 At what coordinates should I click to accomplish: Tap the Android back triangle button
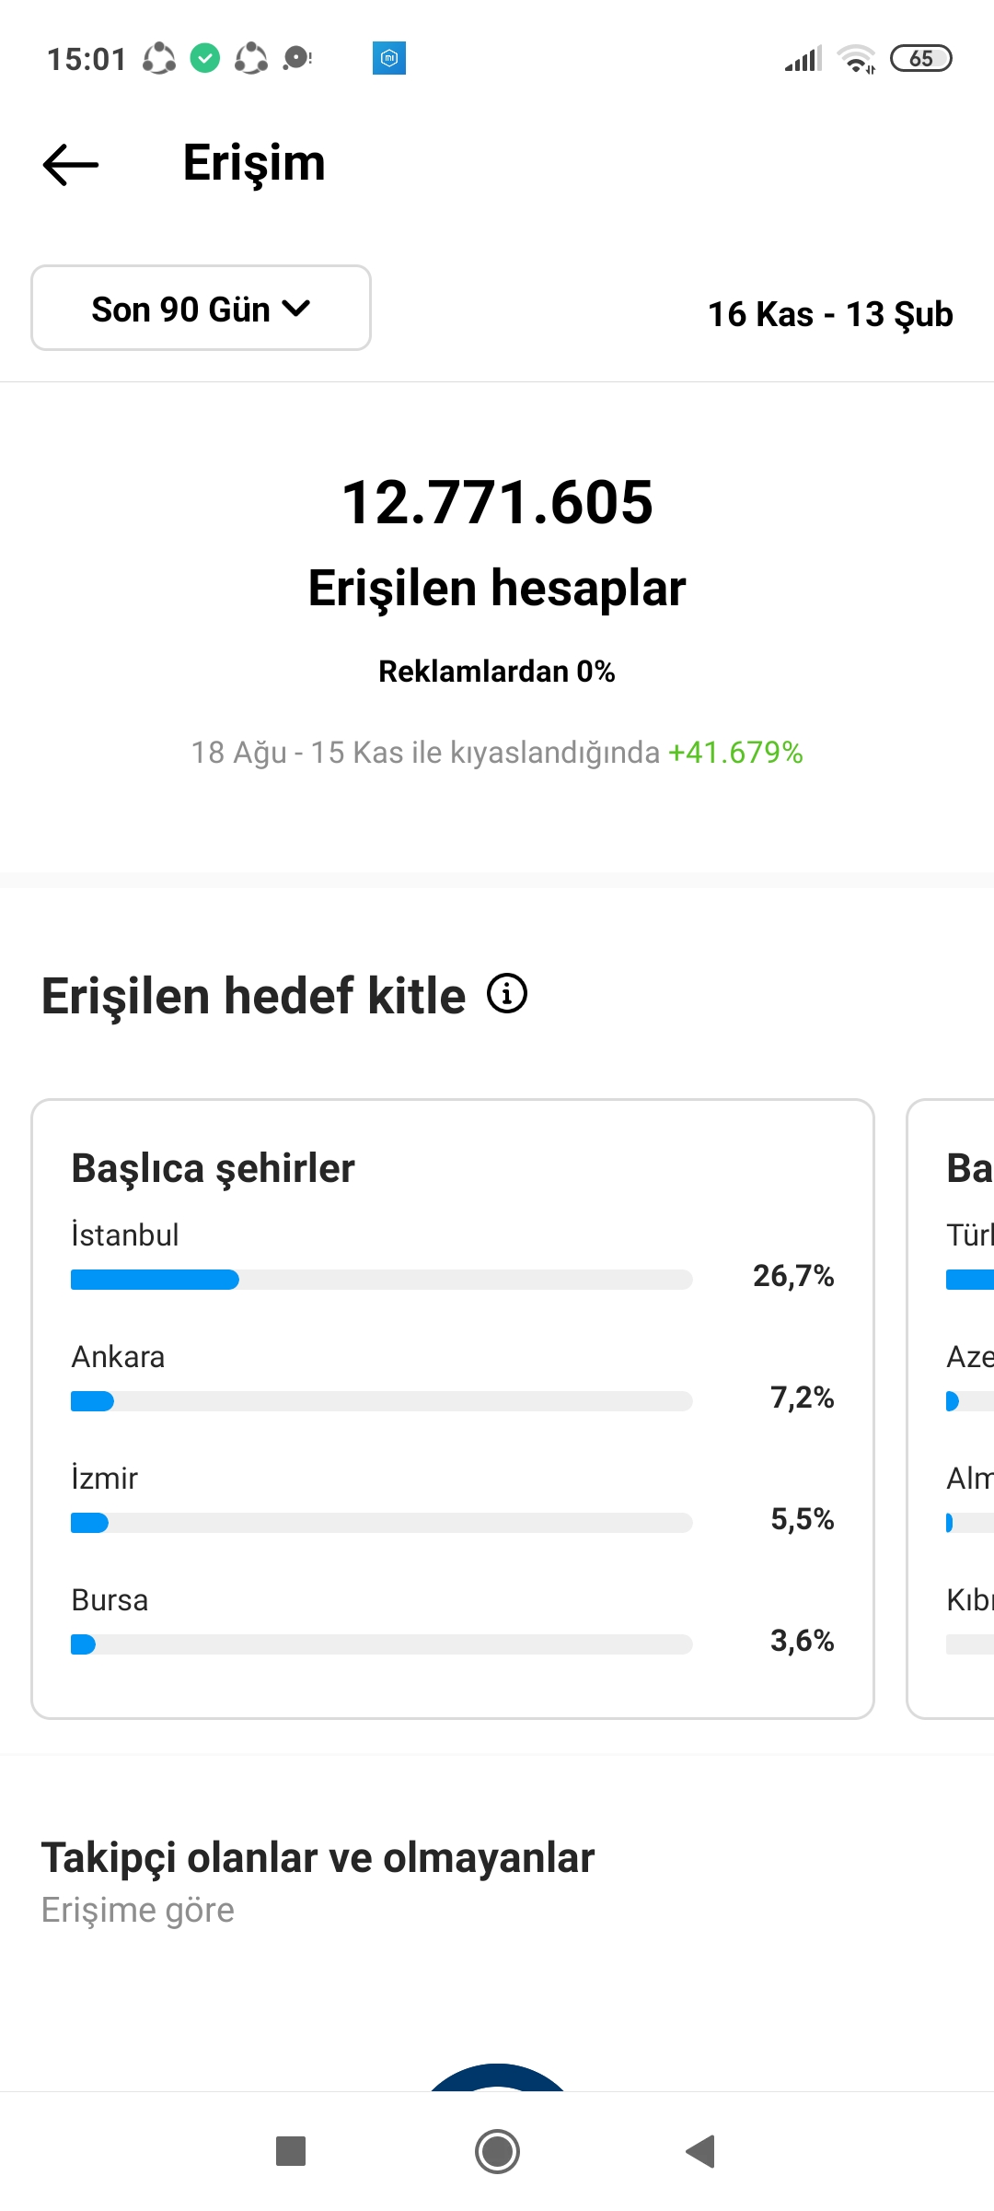tap(701, 2151)
